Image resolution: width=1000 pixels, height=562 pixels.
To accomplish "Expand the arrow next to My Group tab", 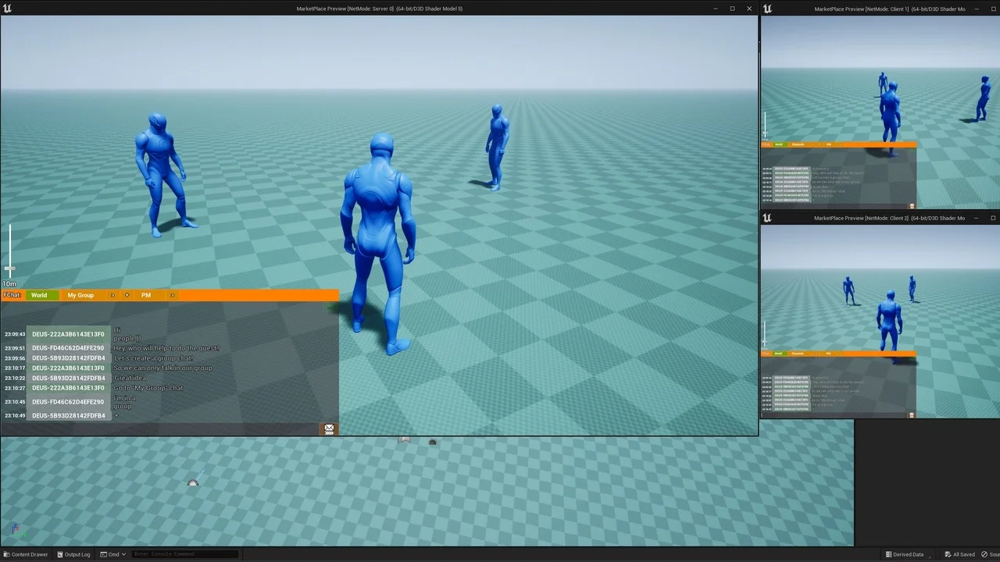I will pyautogui.click(x=112, y=295).
